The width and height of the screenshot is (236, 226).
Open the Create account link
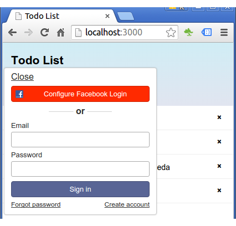coord(127,204)
